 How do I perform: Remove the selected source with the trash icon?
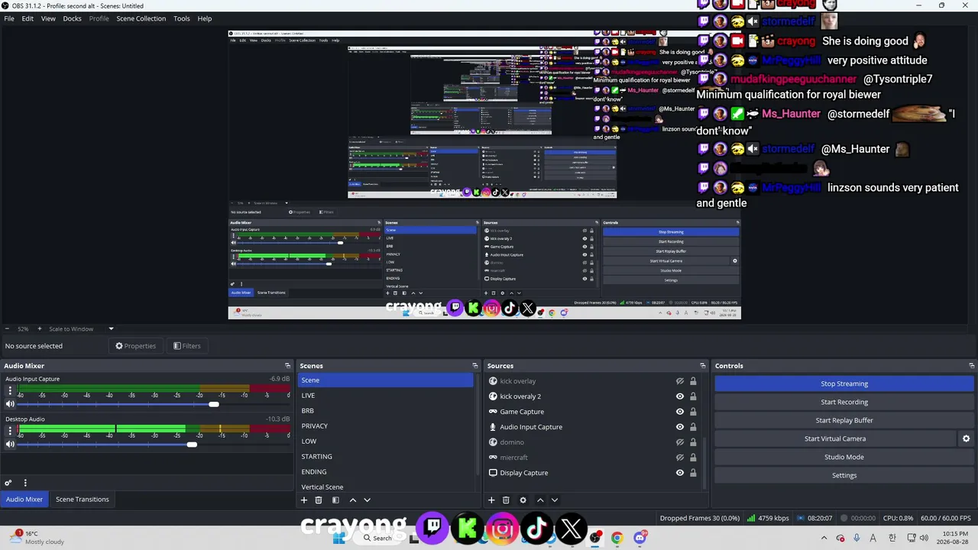coord(506,500)
